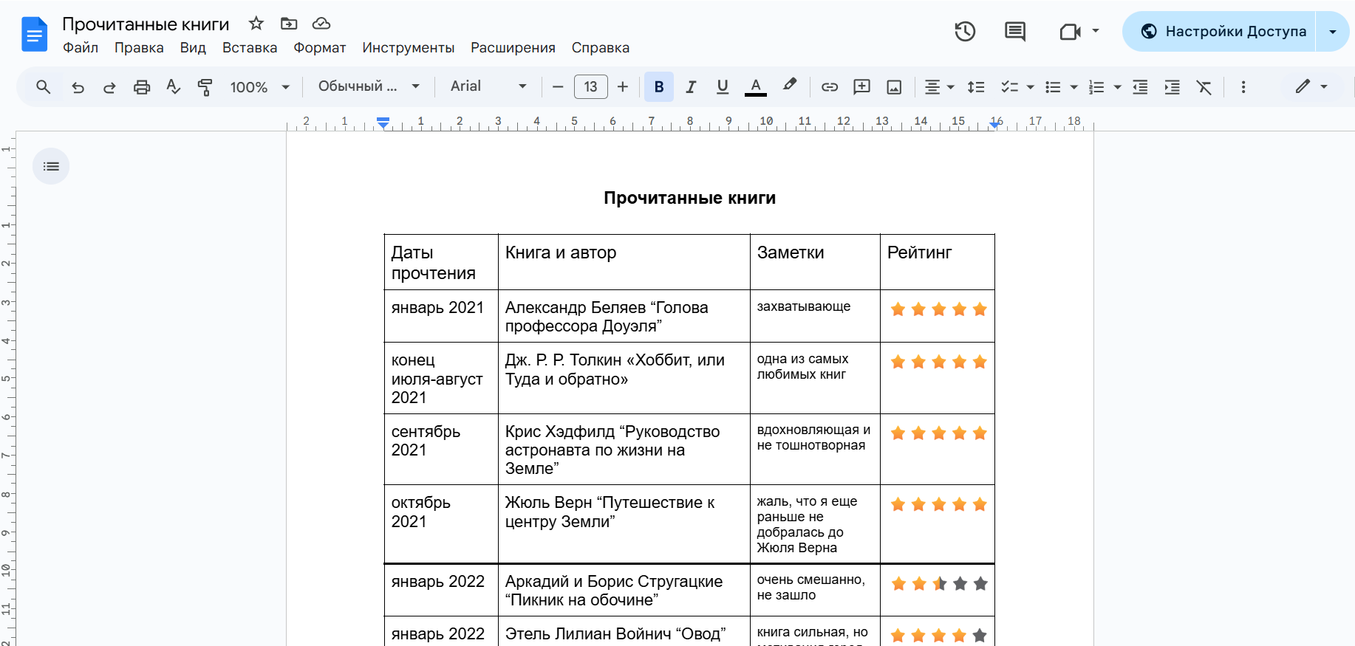Open the three-dot more options menu
Viewport: 1355px width, 646px height.
coord(1243,87)
